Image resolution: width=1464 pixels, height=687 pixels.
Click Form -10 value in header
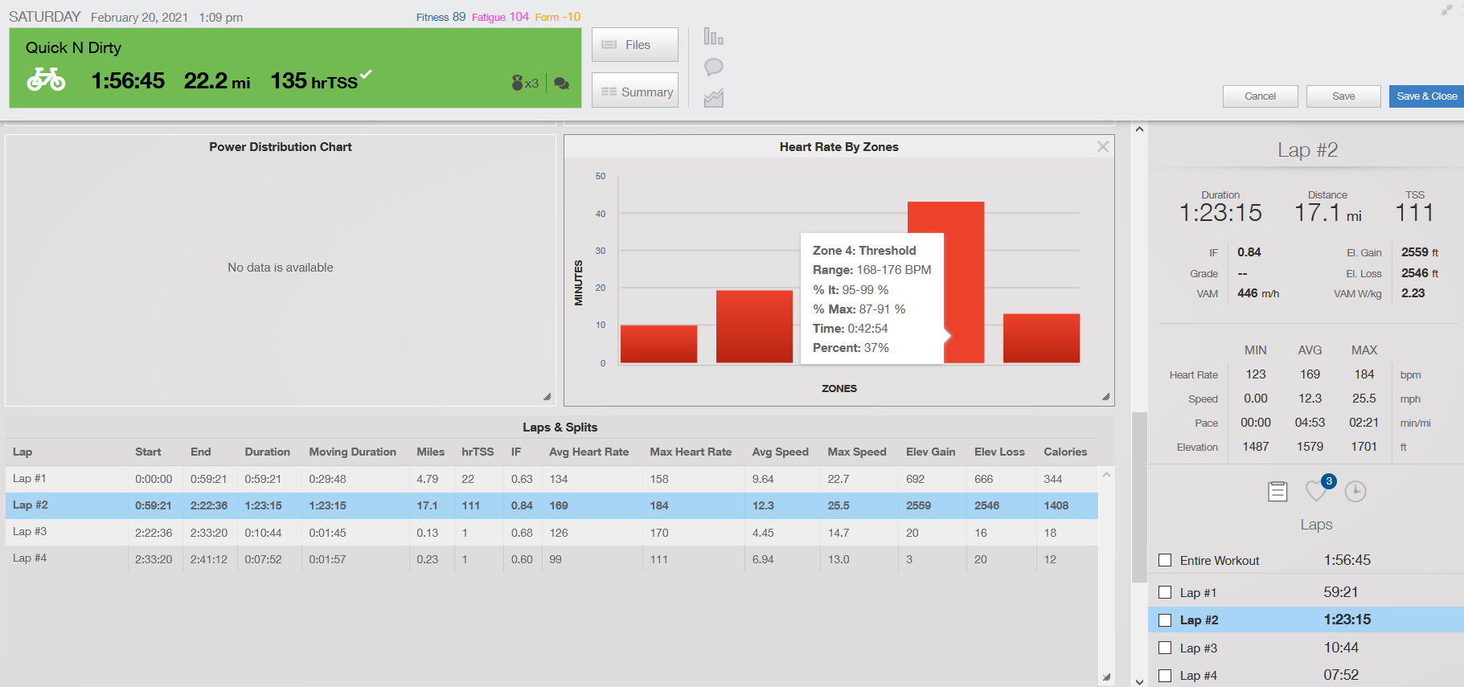557,17
